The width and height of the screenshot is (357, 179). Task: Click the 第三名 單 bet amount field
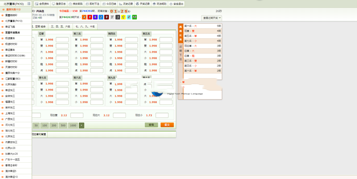97,40
